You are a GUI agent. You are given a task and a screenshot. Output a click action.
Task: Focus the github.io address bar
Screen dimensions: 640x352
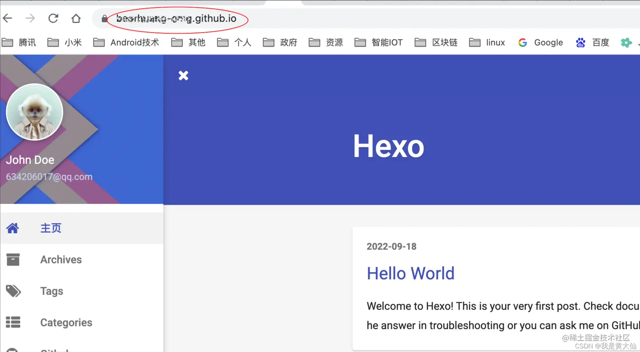tap(366, 19)
